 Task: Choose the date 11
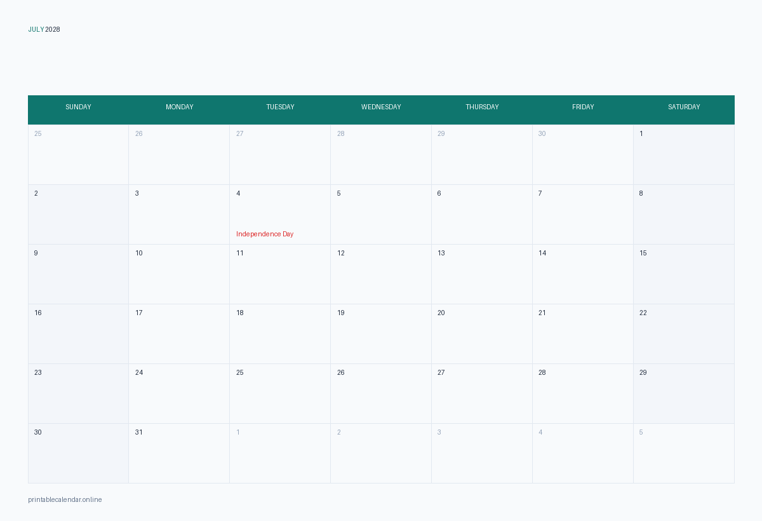point(280,274)
